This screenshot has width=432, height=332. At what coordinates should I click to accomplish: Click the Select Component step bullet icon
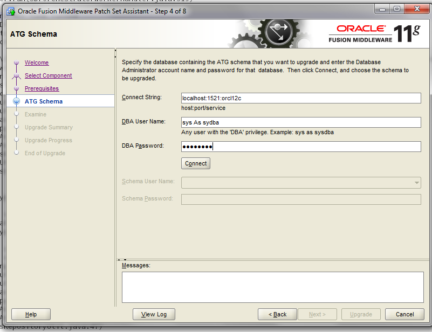point(17,75)
